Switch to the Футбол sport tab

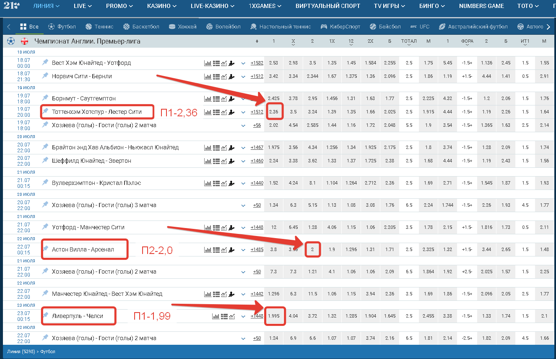[62, 26]
